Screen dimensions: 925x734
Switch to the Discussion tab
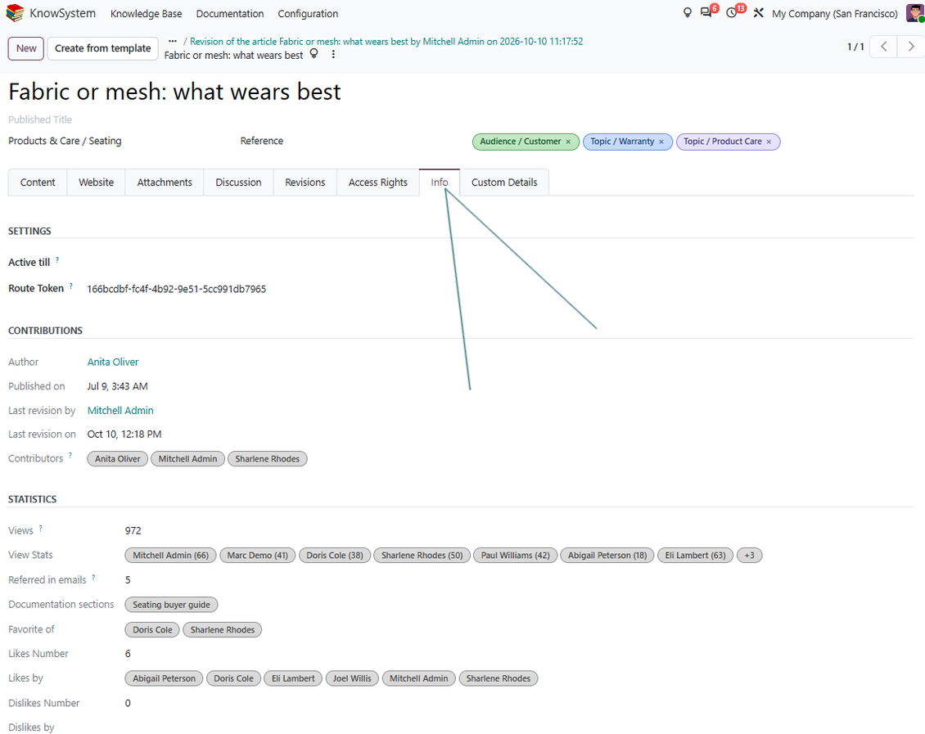238,182
